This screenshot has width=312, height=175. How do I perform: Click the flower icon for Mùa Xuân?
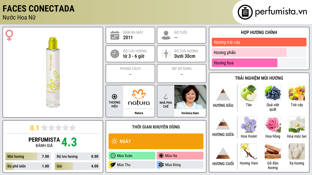(113, 156)
